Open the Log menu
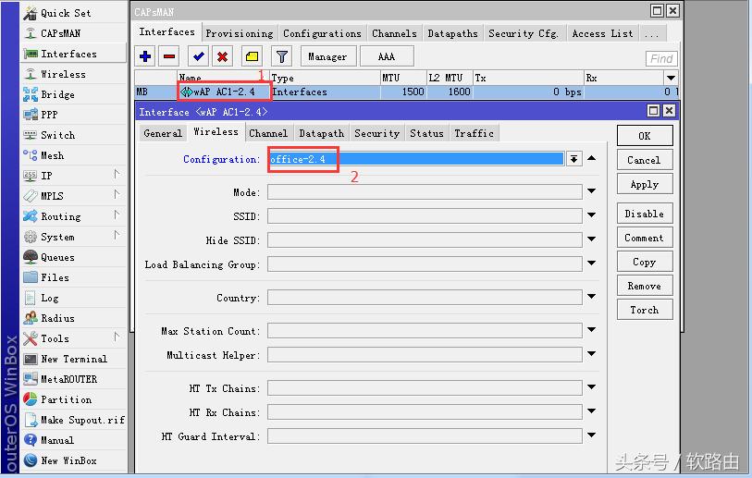 (x=73, y=298)
